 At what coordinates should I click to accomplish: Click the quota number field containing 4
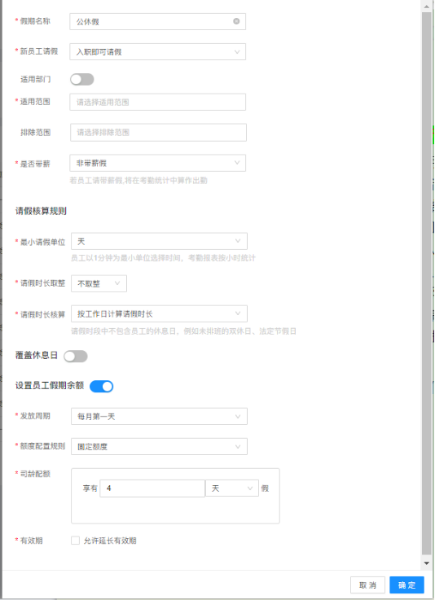[x=152, y=488]
